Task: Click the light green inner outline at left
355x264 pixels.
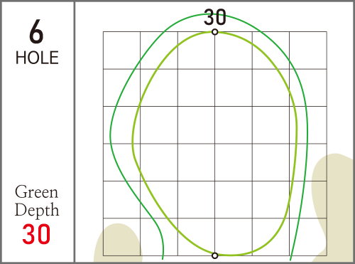Action: point(133,142)
